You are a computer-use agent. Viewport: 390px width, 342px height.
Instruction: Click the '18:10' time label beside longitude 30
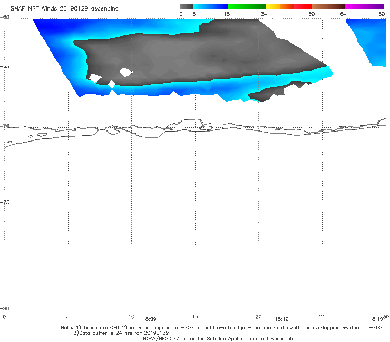(376, 319)
